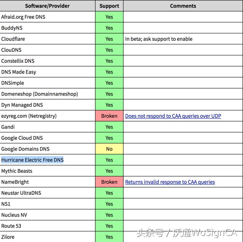Click the Cloudflare provider name
Screen dimensions: 243x242
tap(13, 39)
